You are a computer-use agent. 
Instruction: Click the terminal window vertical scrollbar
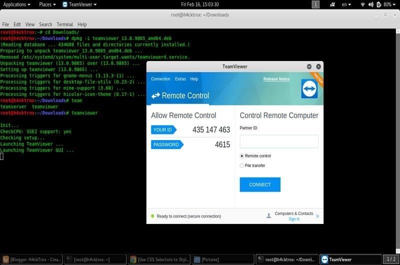tap(397, 141)
